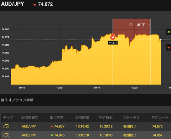Click the タイプ column header

8,118
